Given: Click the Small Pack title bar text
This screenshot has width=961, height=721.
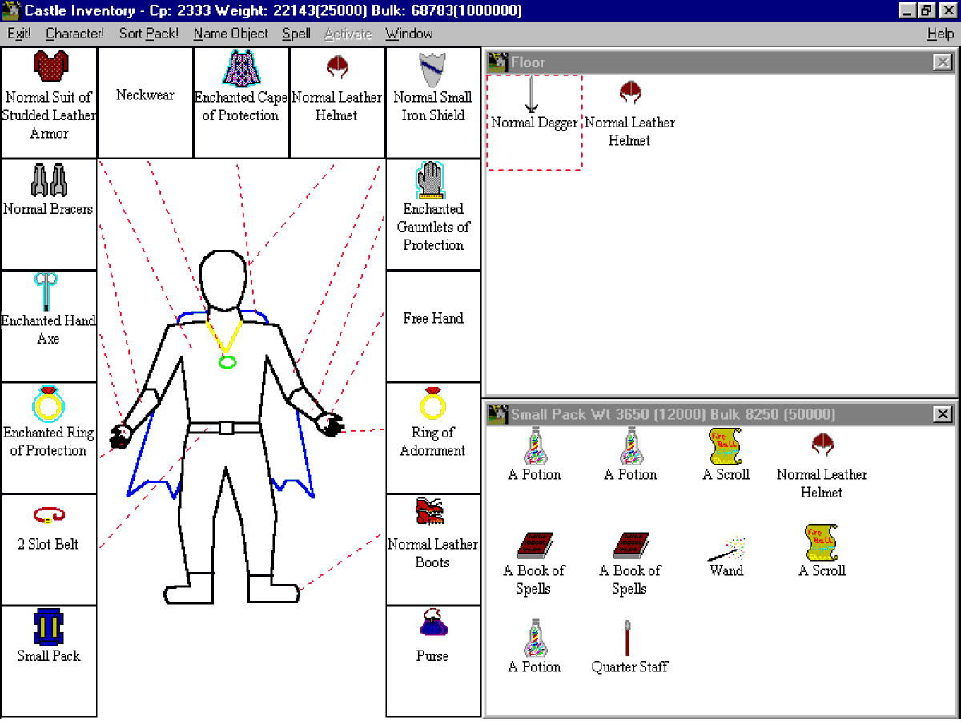Looking at the screenshot, I should (x=673, y=414).
